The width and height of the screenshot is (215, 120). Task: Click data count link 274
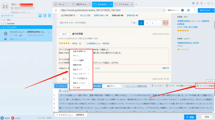(21, 35)
